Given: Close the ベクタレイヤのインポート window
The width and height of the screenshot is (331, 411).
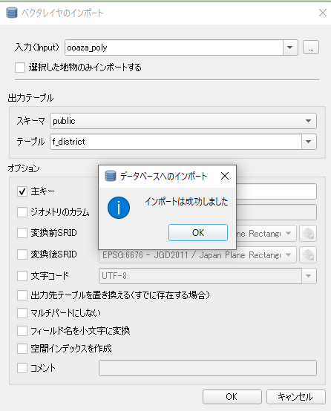Looking at the screenshot, I should (x=323, y=13).
